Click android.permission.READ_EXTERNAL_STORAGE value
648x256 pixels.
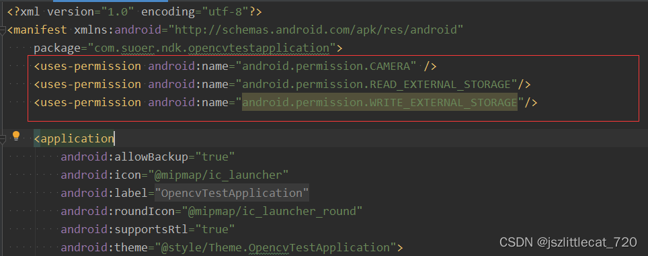376,84
